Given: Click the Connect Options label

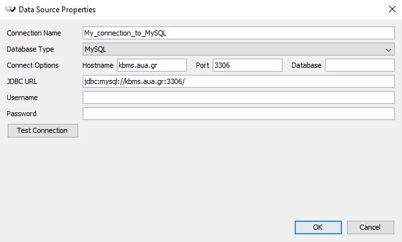Looking at the screenshot, I should coord(32,65).
